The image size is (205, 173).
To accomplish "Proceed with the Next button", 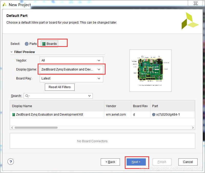I will 136,162.
